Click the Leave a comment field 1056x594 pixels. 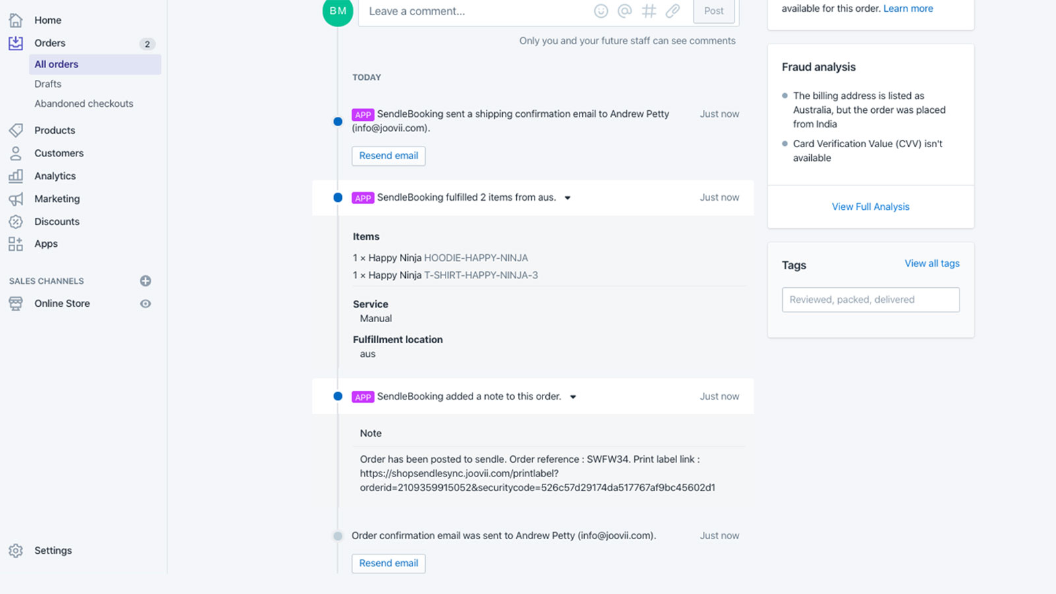coord(475,11)
